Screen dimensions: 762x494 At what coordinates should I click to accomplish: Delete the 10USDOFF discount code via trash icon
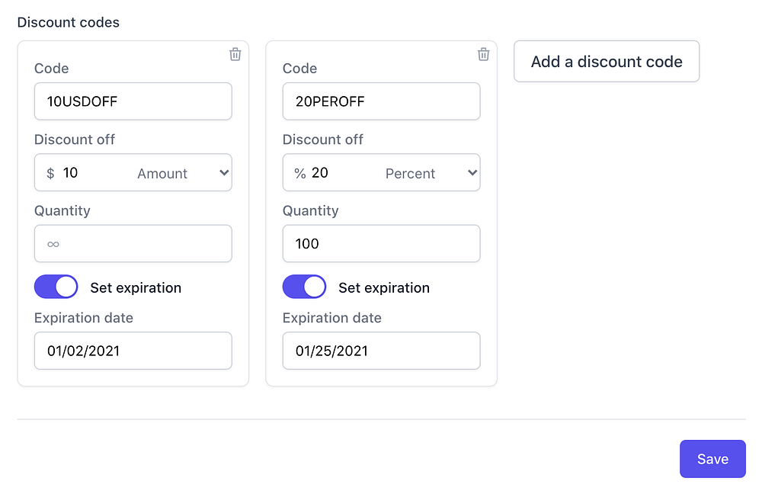[235, 54]
